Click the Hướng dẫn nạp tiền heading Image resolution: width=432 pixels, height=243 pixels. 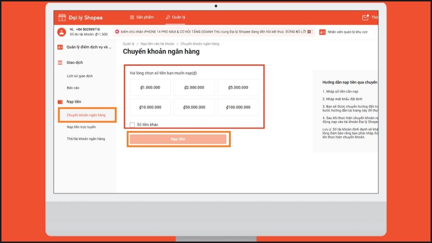(350, 82)
